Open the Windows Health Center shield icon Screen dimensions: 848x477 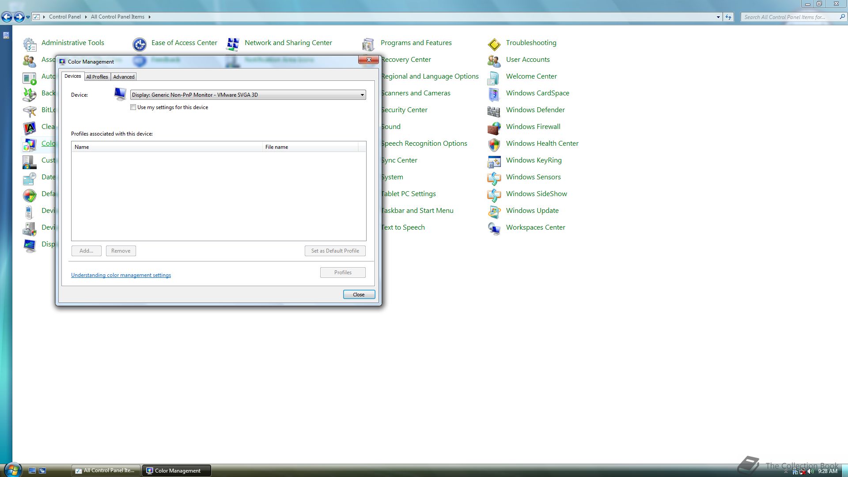click(x=494, y=144)
